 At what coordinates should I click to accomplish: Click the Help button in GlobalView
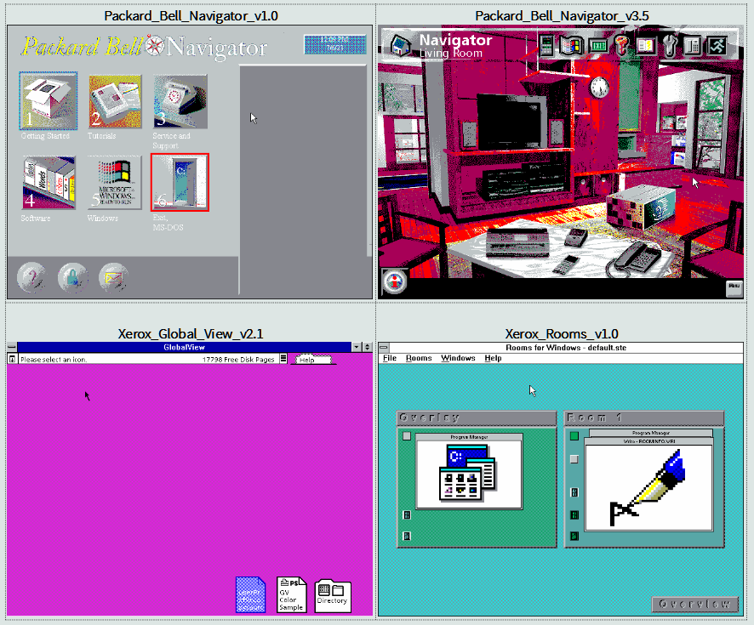[x=313, y=360]
